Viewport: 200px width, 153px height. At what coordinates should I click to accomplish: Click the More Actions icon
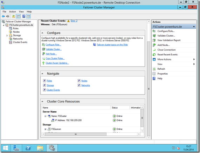154,59
